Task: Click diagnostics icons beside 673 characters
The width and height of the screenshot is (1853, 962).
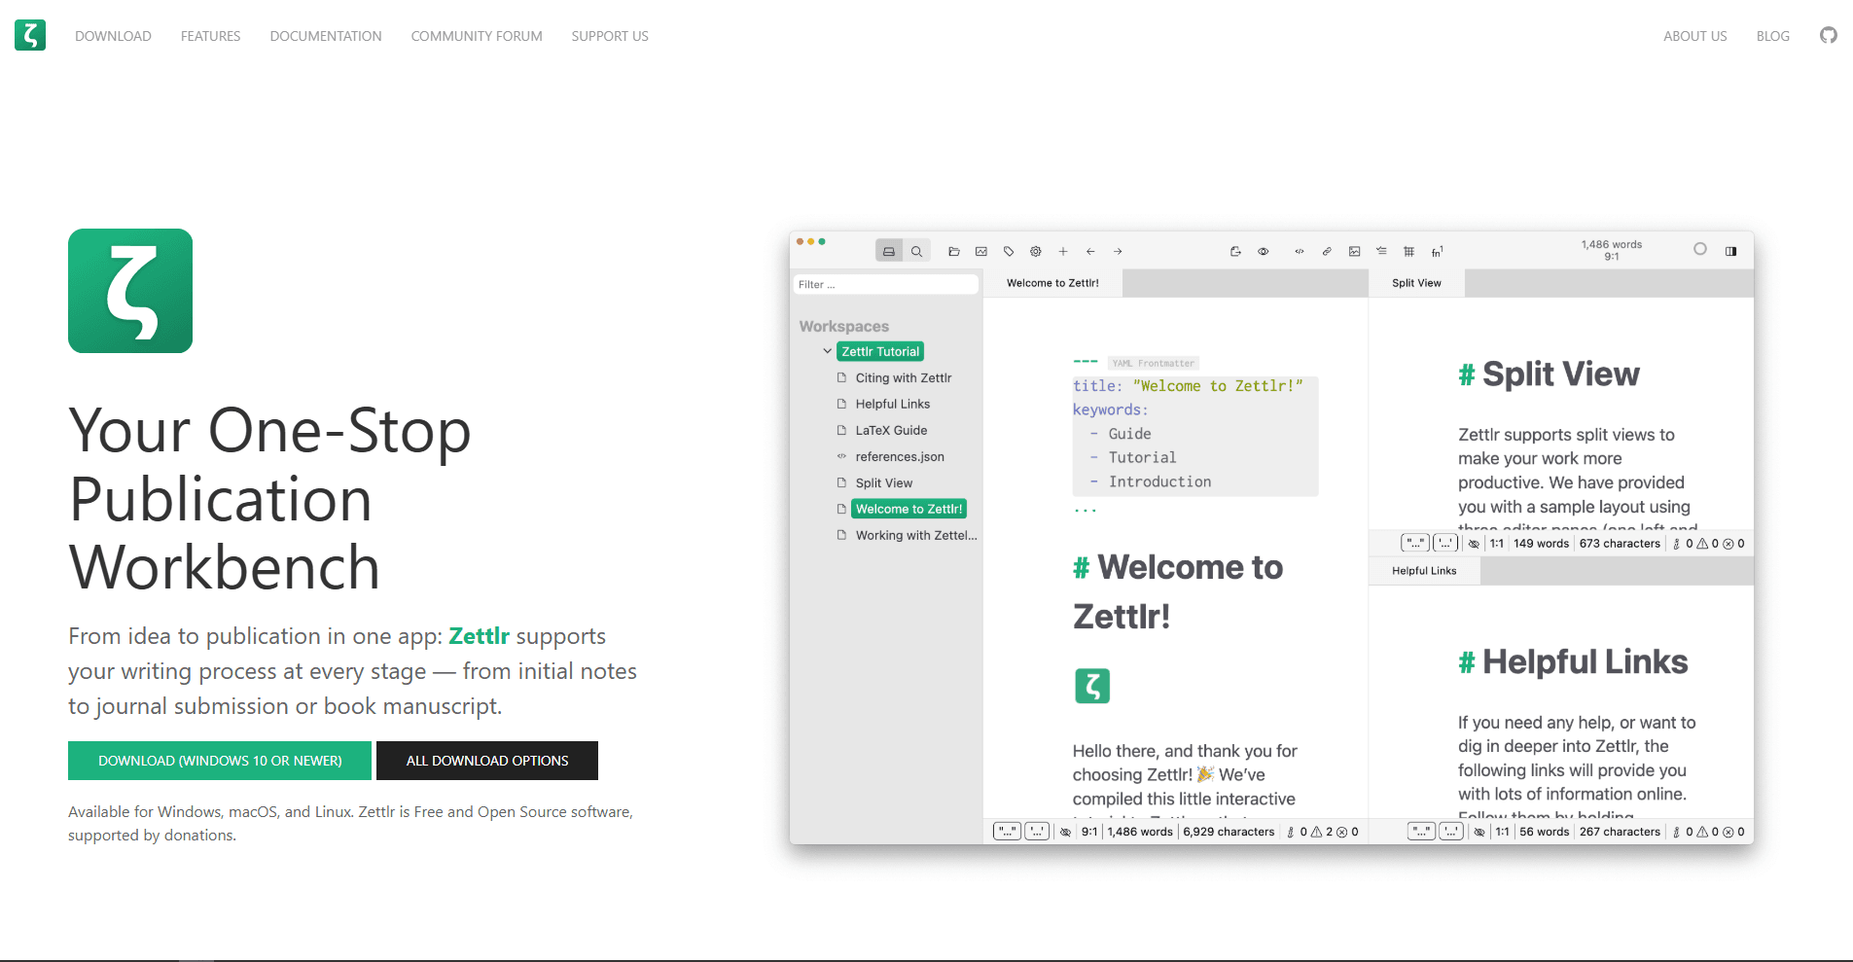Action: click(x=1708, y=544)
